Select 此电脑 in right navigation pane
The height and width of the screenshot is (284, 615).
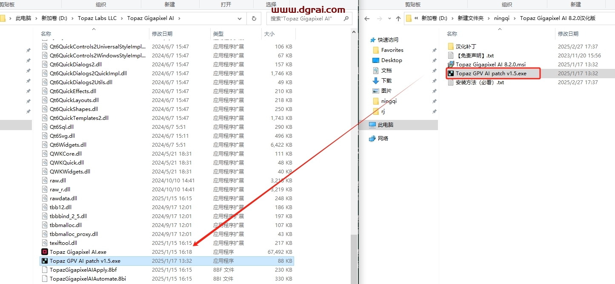(x=386, y=125)
